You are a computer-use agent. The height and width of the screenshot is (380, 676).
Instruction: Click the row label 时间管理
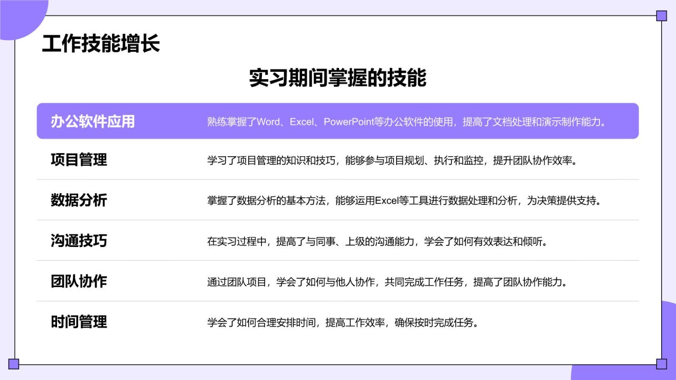point(79,322)
